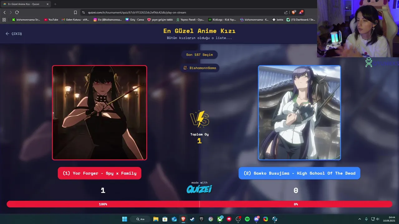Open the Elo Instagram bookmark

click(108, 20)
